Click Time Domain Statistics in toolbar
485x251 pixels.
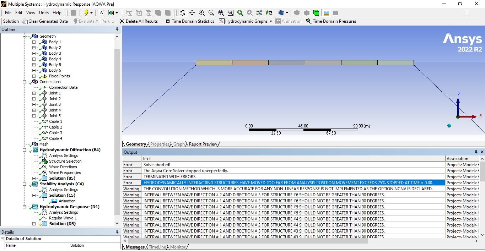point(190,21)
